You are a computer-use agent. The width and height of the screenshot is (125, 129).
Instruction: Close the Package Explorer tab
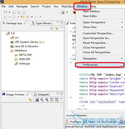click(25, 23)
